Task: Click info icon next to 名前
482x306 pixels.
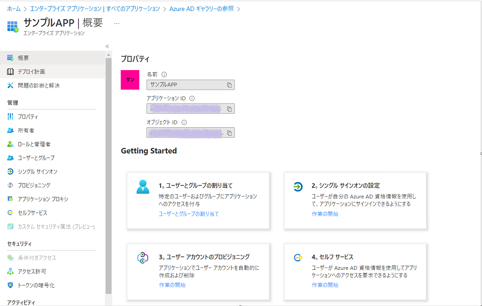Action: 164,74
